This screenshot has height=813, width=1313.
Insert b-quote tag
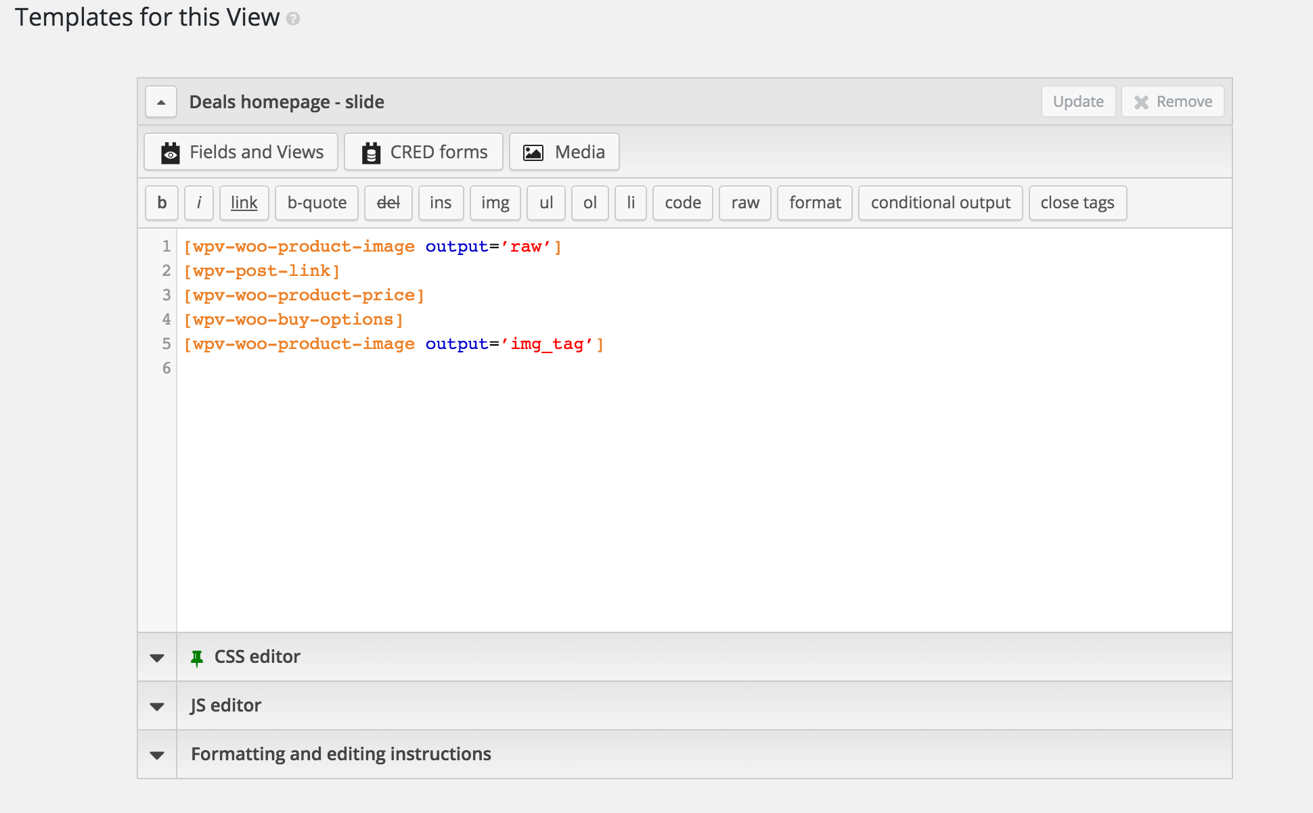pyautogui.click(x=317, y=203)
